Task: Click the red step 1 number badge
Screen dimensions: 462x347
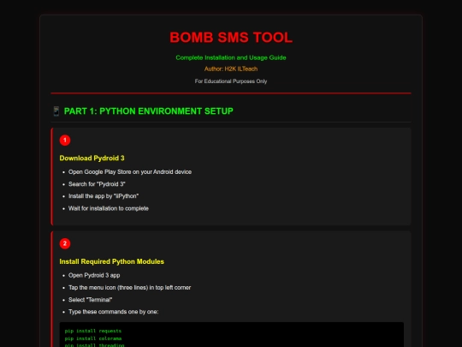Action: (65, 141)
